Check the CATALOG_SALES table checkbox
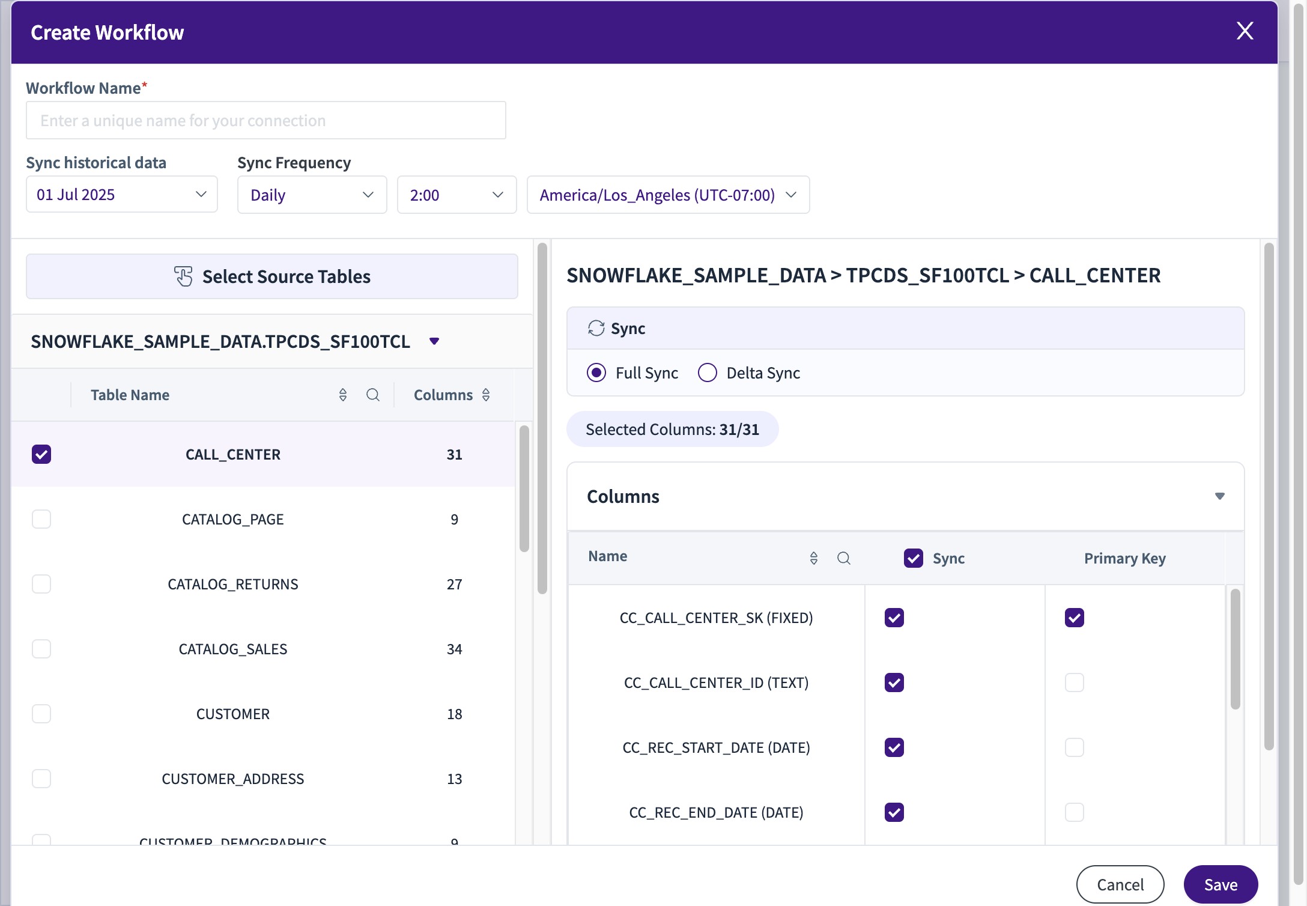Image resolution: width=1307 pixels, height=906 pixels. [x=41, y=649]
